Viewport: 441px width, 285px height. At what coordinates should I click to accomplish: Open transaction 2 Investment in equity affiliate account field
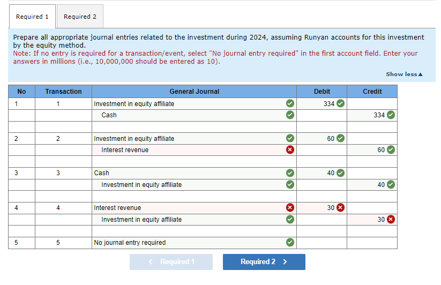coord(194,139)
